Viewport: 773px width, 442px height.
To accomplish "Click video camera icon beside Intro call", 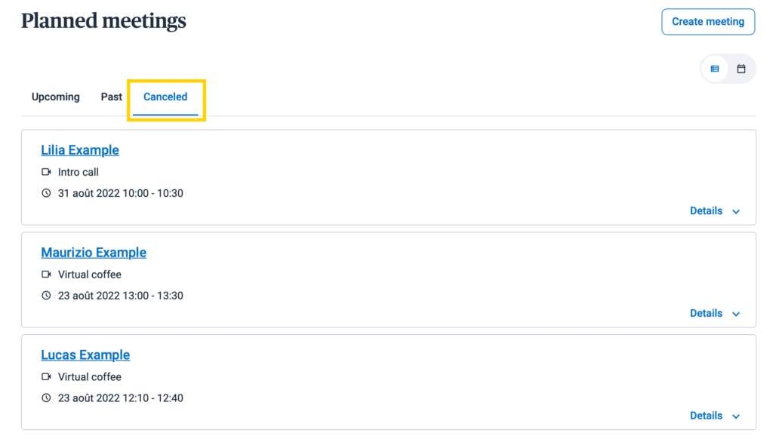I will point(46,172).
